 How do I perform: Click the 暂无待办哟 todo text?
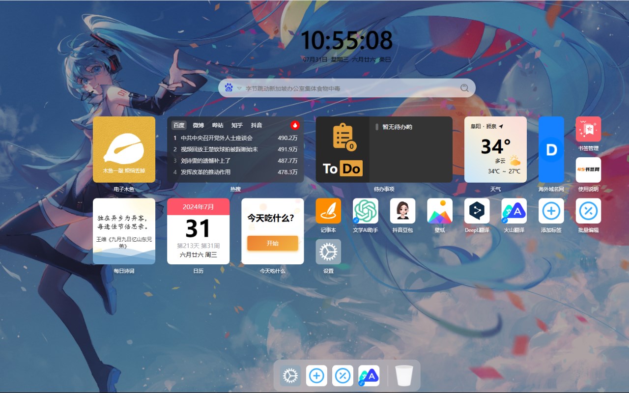397,127
